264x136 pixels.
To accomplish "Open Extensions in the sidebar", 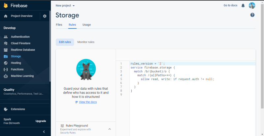I will click(x=18, y=109).
